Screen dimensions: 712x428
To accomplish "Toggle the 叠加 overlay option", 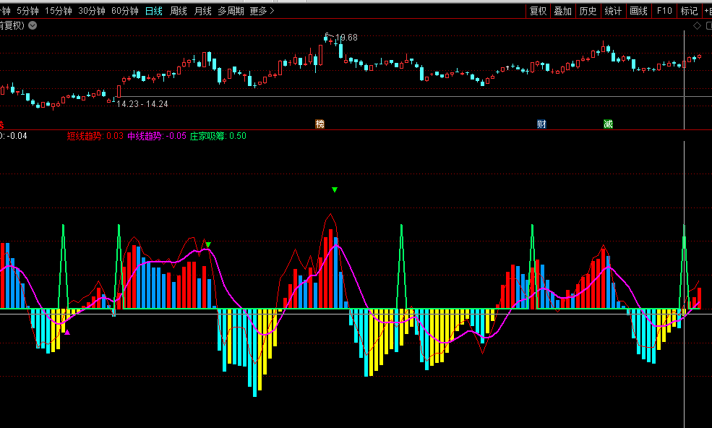I will coord(562,11).
